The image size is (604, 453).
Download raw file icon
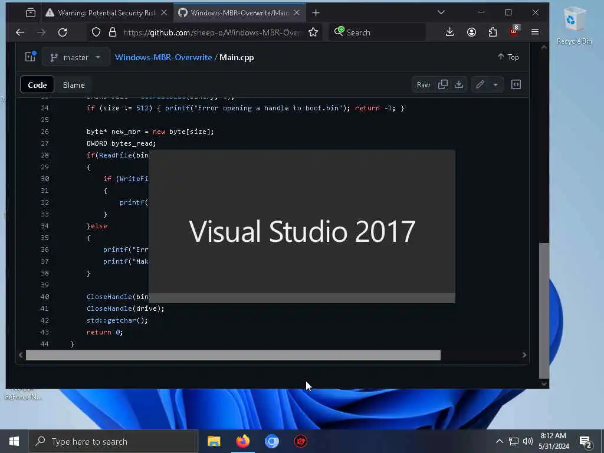(459, 85)
